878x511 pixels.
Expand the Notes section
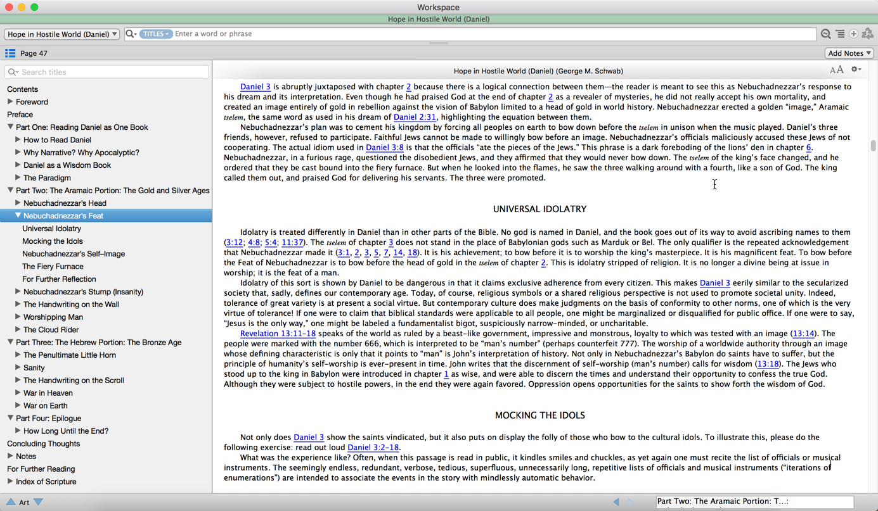10,457
